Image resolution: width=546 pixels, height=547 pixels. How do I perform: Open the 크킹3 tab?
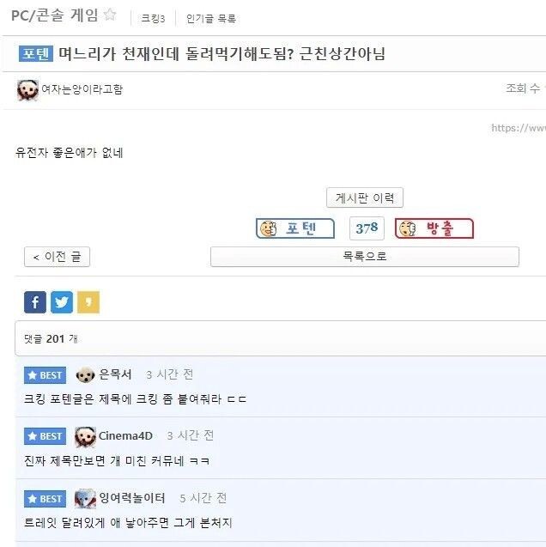[x=153, y=18]
